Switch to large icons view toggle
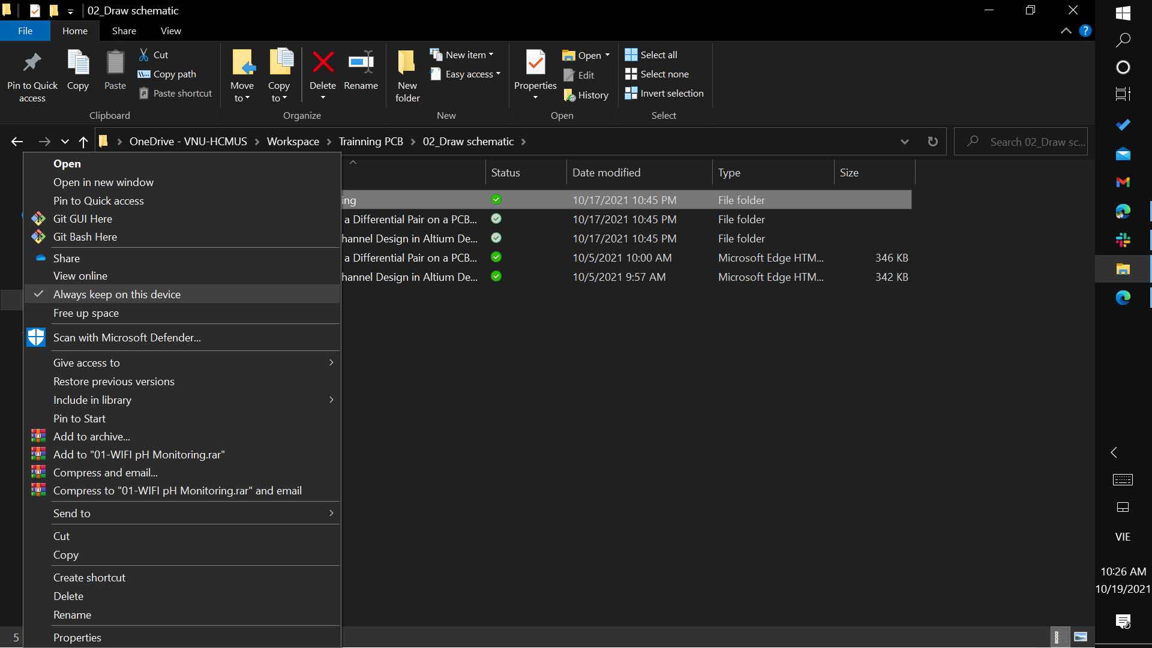 point(1081,637)
